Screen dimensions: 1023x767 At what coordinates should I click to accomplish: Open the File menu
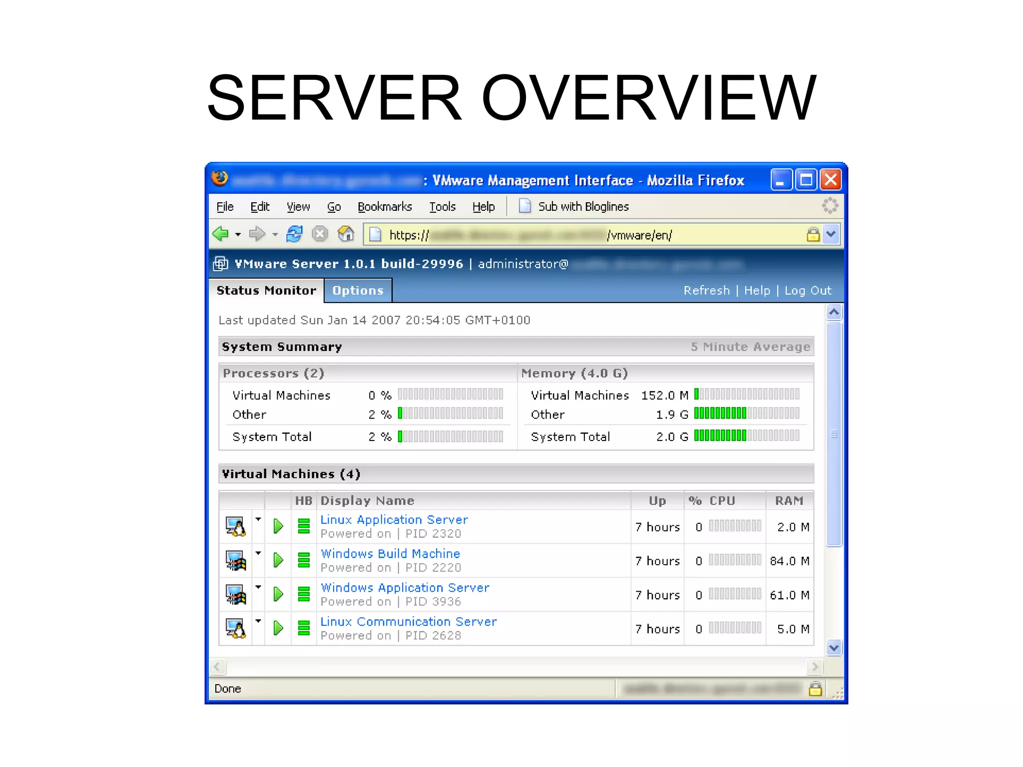tap(225, 207)
